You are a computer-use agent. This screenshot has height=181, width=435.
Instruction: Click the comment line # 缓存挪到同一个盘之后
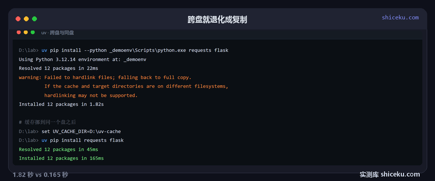[47, 122]
